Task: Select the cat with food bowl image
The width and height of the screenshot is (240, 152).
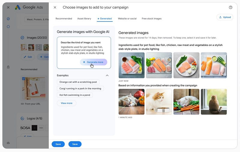Action: click(x=159, y=102)
